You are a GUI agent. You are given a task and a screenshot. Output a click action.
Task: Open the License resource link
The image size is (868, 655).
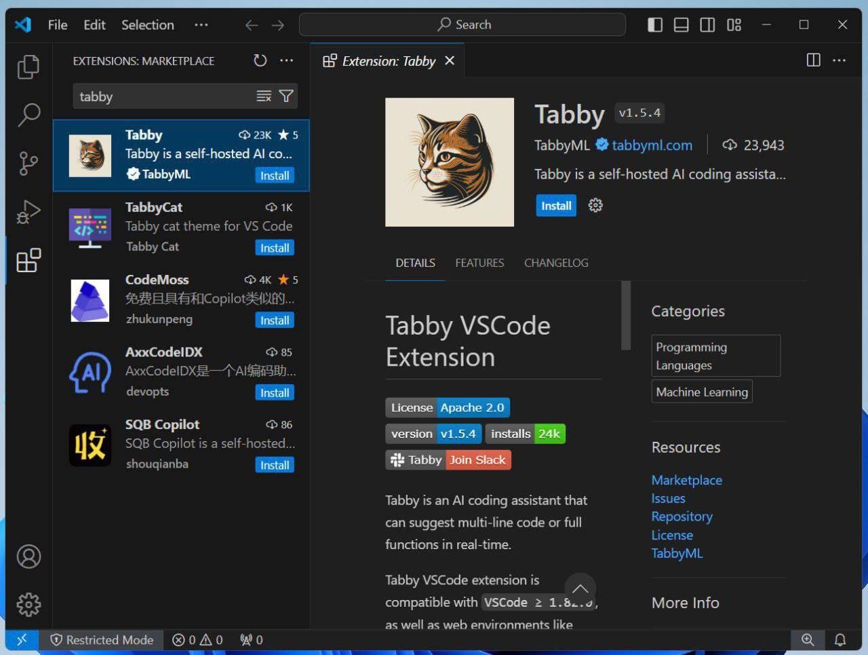(671, 535)
